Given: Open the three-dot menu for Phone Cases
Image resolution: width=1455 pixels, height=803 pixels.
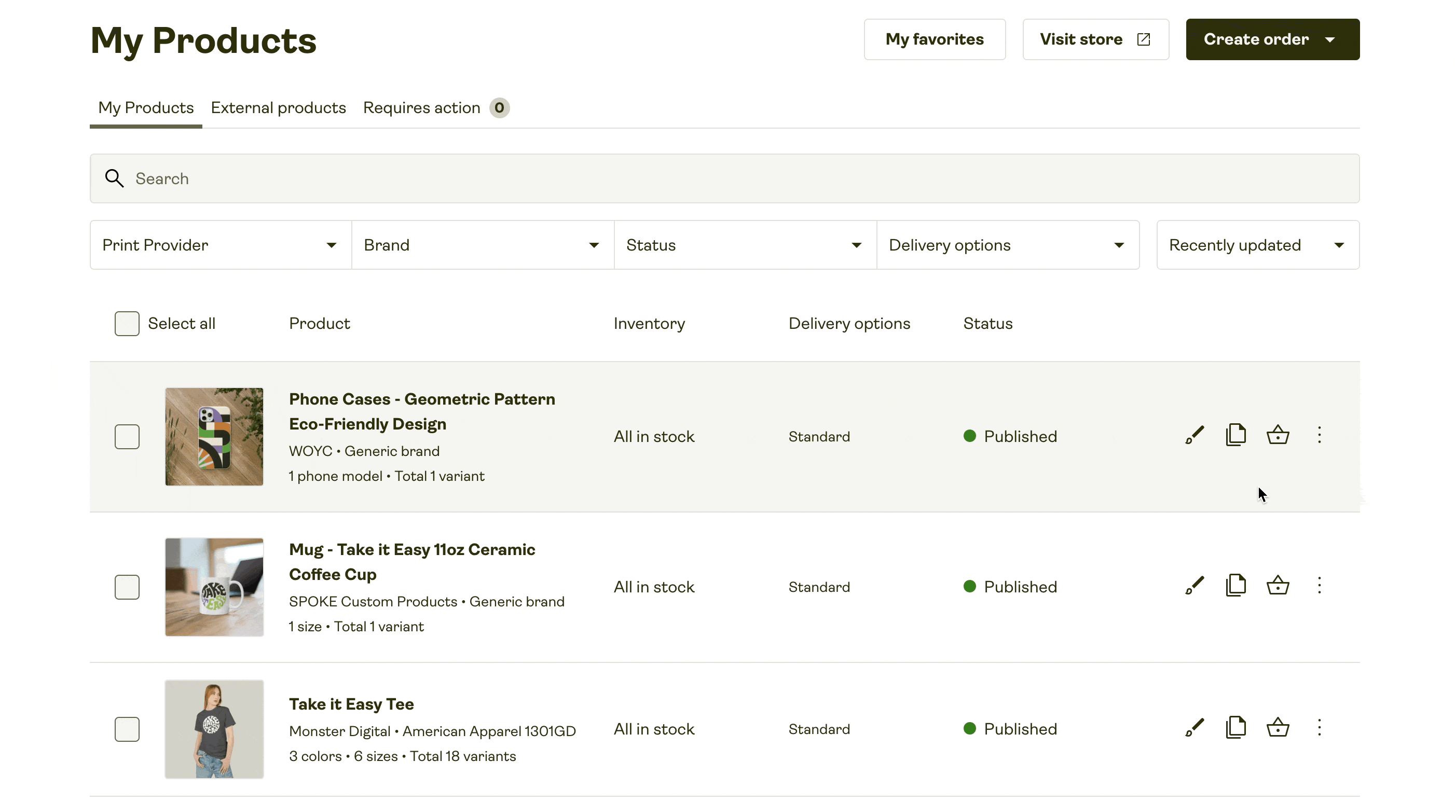Looking at the screenshot, I should pos(1320,435).
